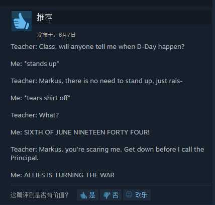The width and height of the screenshot is (215, 205).
Task: Click the ALLIES IS TURNING THE WAR line
Action: (x=62, y=175)
